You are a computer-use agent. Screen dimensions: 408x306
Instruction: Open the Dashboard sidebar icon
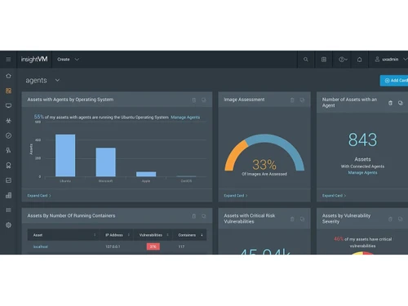click(8, 91)
